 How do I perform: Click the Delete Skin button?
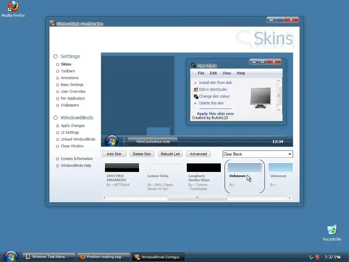coord(142,154)
